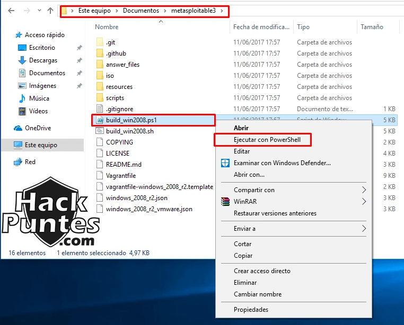
Task: Select the build_win2008.sh file
Action: (130, 131)
